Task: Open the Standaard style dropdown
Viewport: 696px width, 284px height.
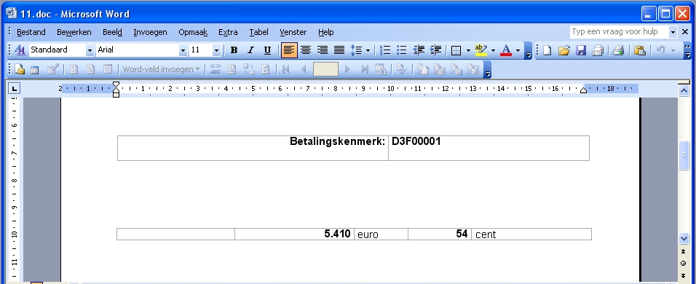Action: point(90,50)
